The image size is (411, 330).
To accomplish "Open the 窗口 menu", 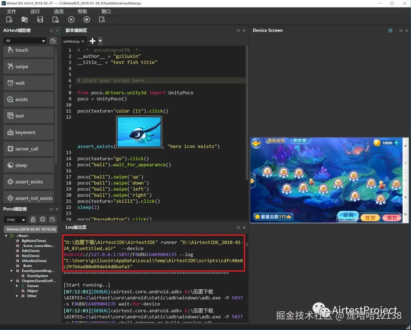I will pos(106,11).
